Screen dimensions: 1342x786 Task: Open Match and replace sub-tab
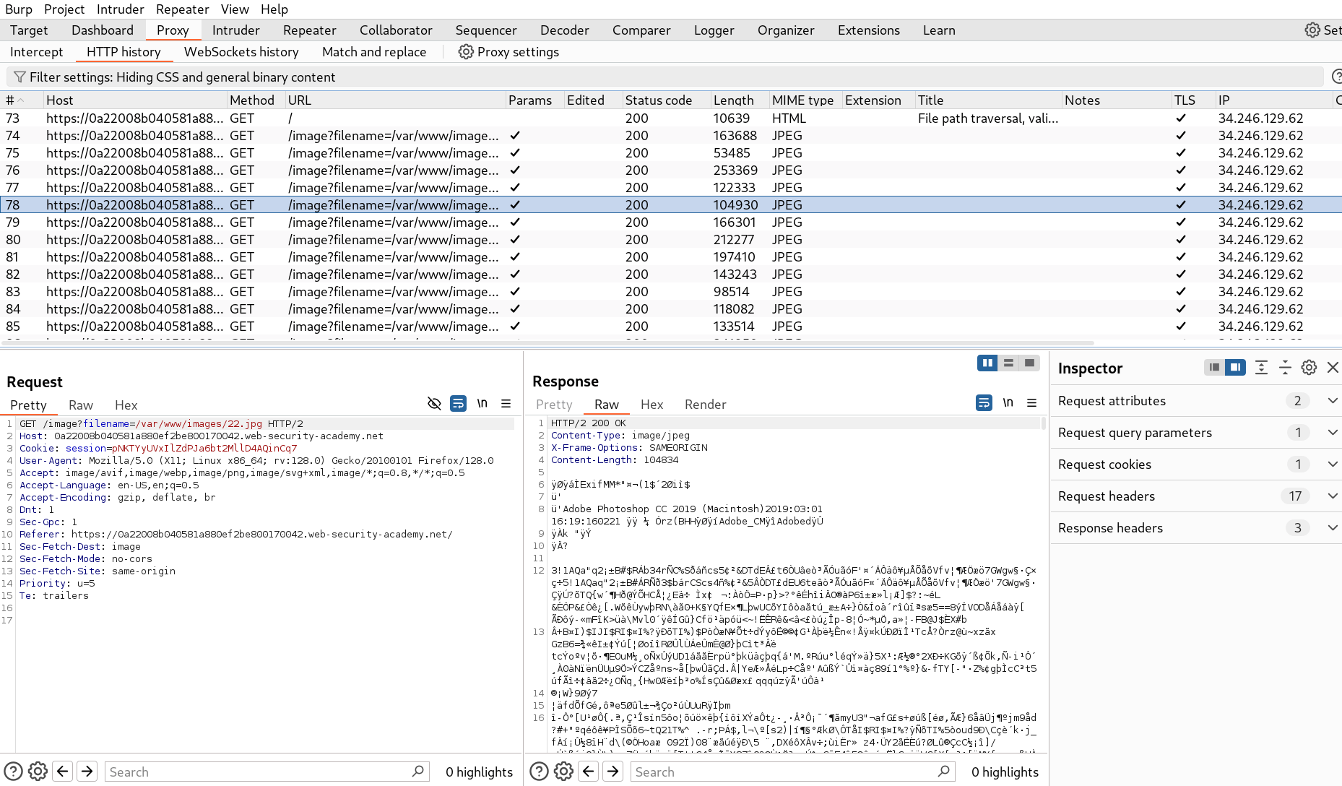(374, 52)
